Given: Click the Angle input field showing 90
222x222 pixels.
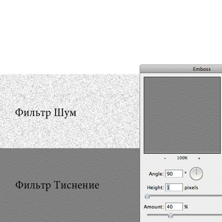Looking at the screenshot, I should coord(174,174).
